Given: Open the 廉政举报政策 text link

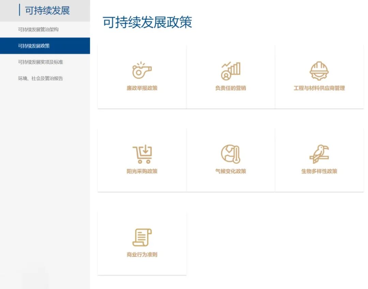Looking at the screenshot, I should pos(142,88).
